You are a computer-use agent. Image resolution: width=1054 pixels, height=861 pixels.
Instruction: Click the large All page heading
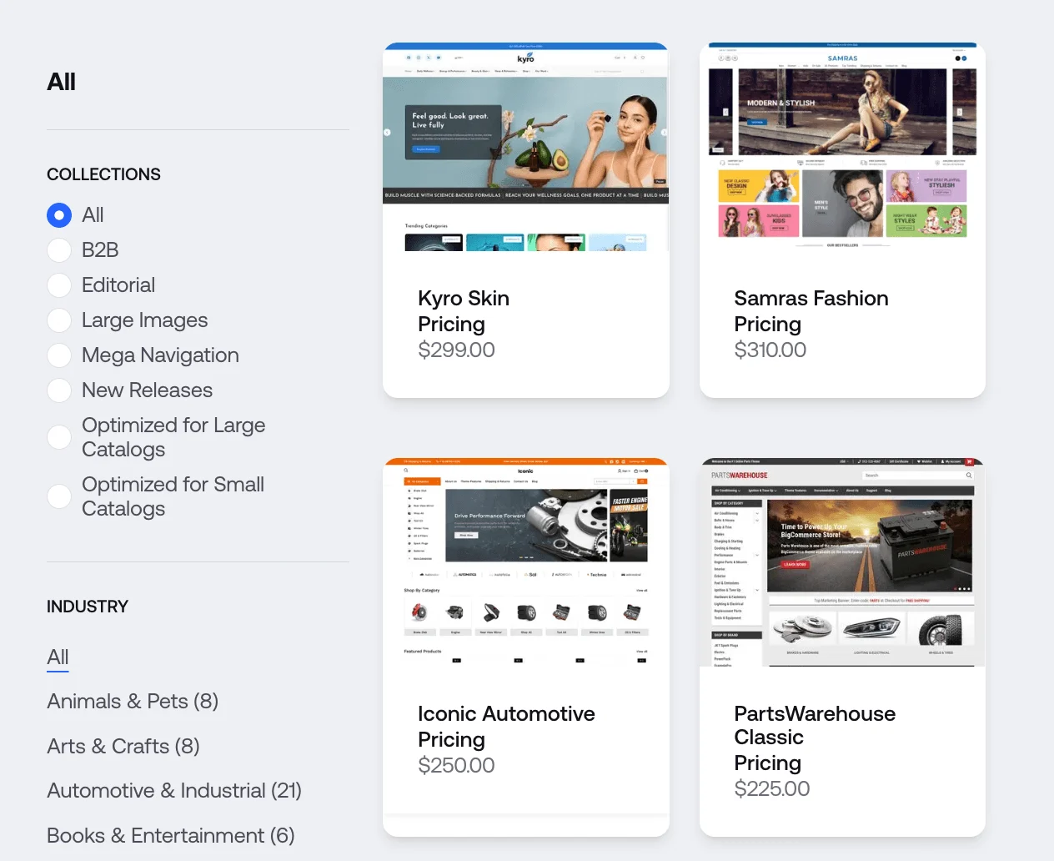click(61, 82)
